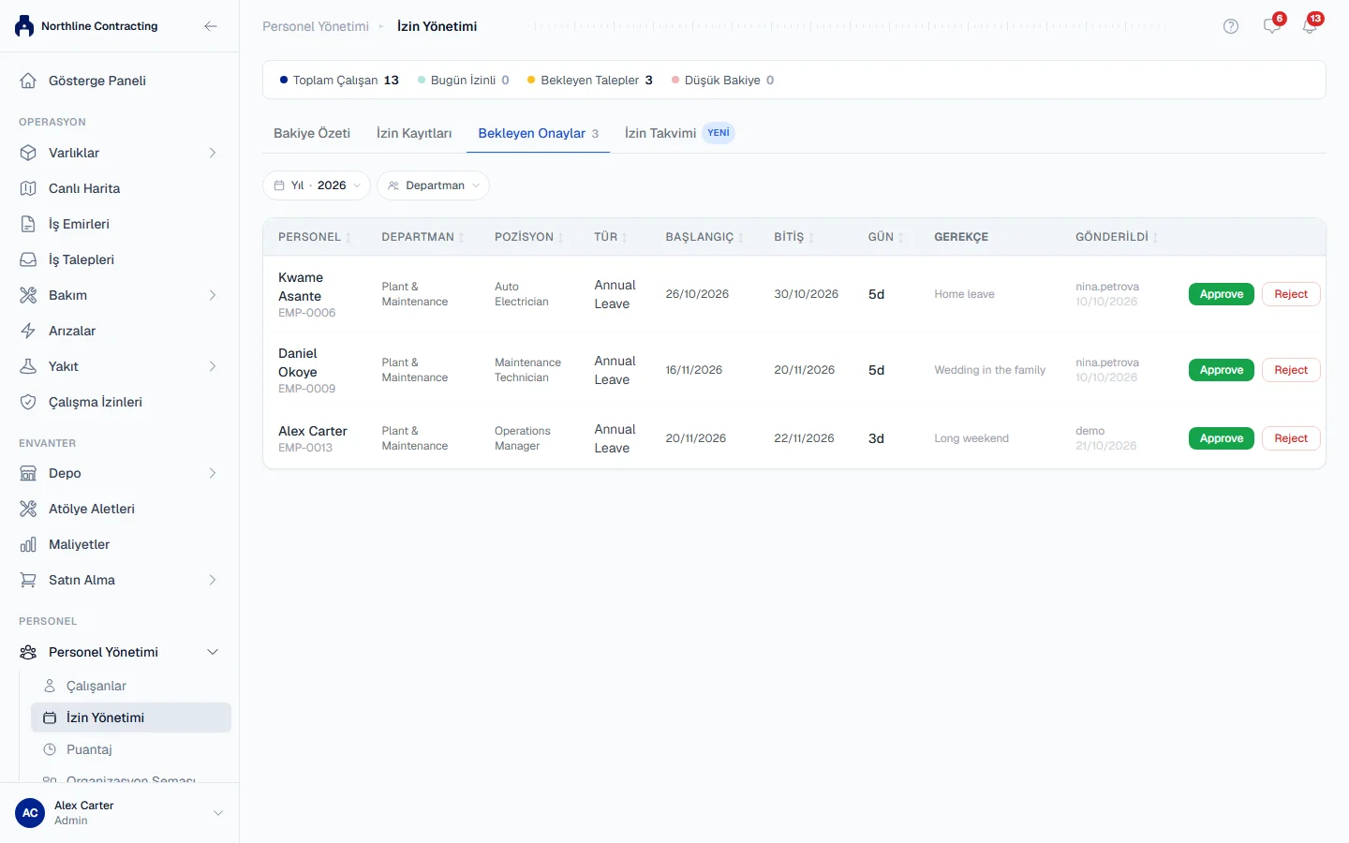Click the Atölye Aletleri tools icon
The image size is (1349, 843).
click(28, 509)
